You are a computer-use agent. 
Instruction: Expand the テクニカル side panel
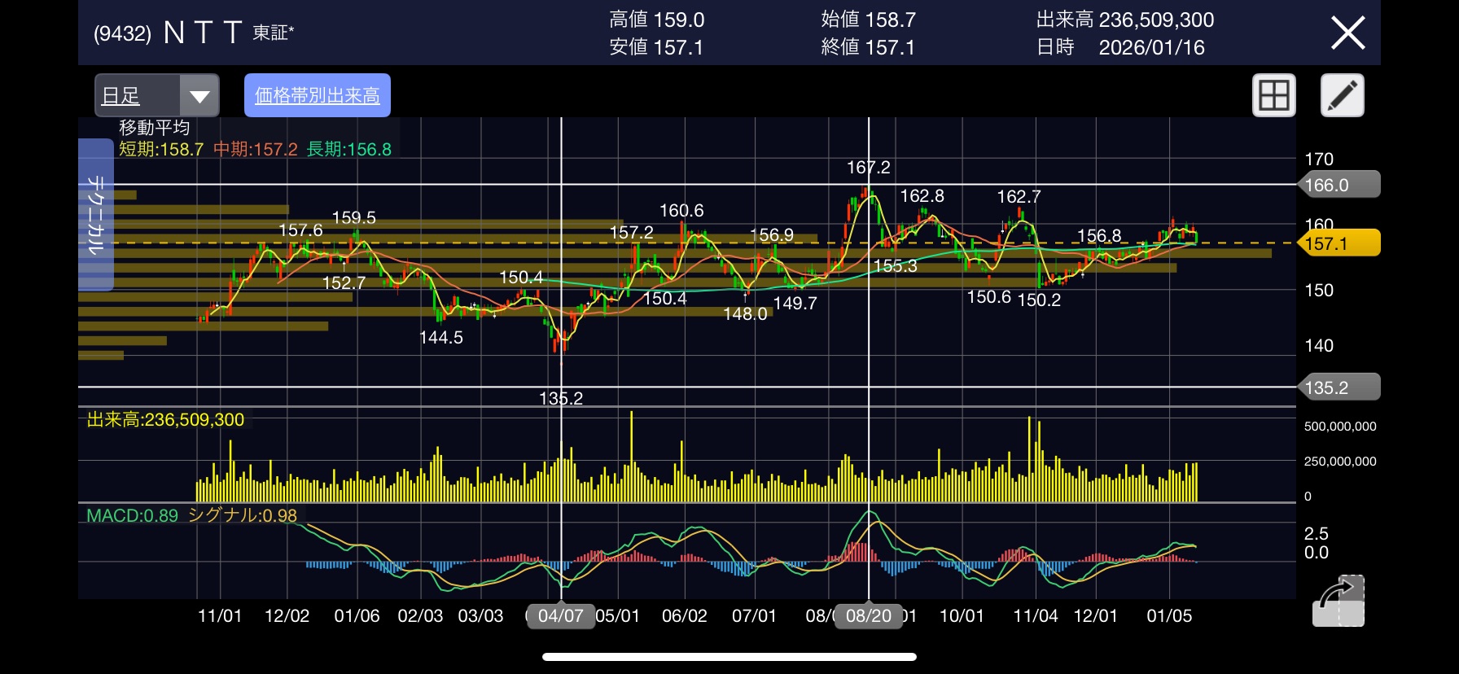(95, 215)
